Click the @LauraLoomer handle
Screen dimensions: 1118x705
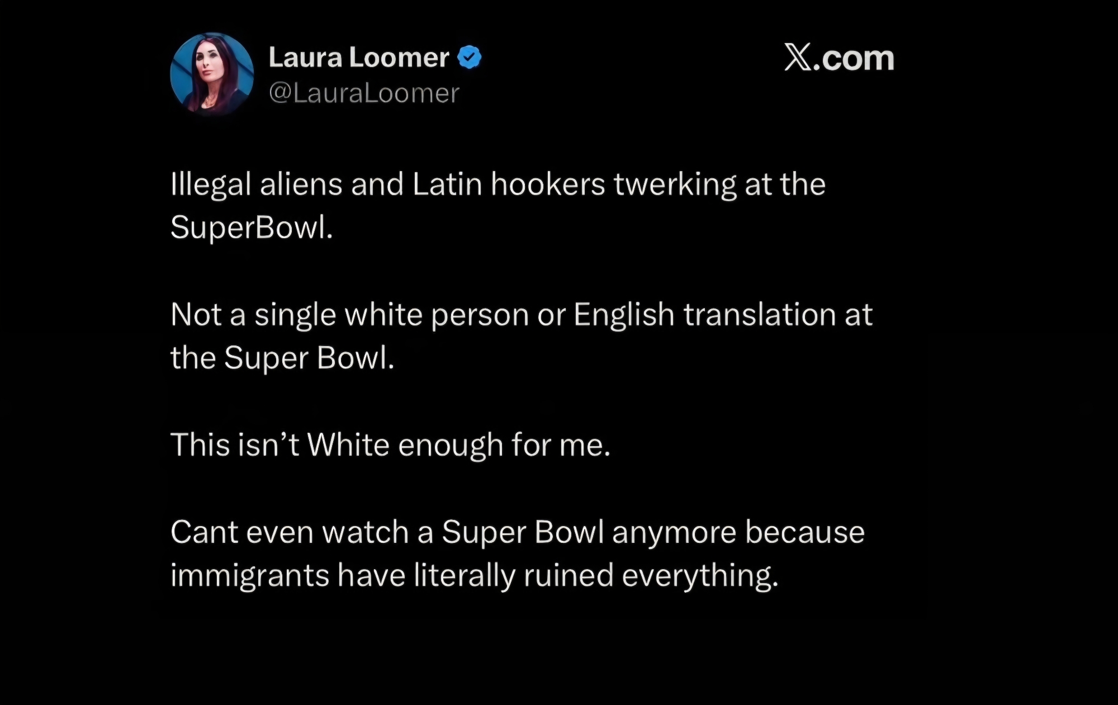coord(364,93)
